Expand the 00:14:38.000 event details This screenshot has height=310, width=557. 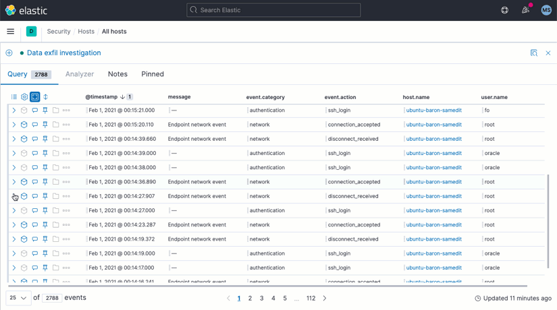(x=14, y=167)
